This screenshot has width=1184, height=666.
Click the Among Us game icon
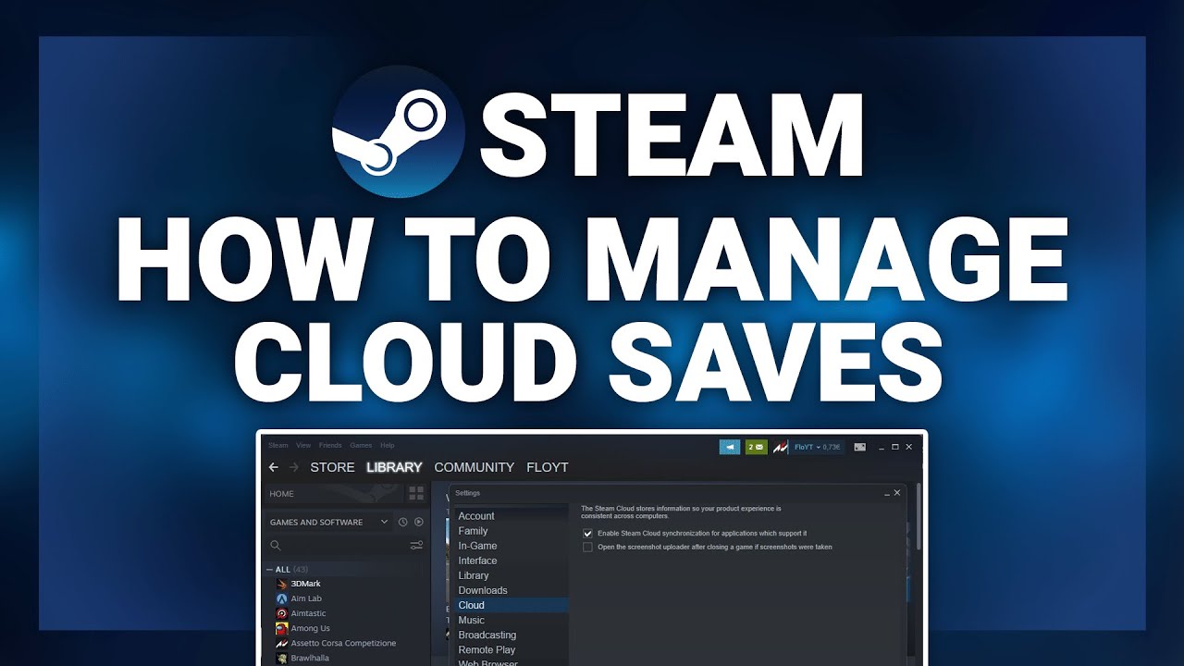pyautogui.click(x=282, y=628)
